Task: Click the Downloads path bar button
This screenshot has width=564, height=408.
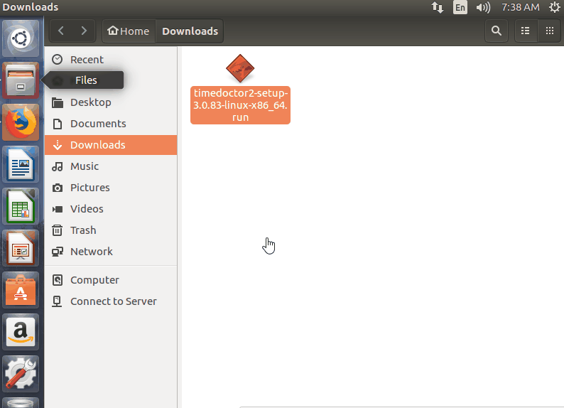Action: 190,31
